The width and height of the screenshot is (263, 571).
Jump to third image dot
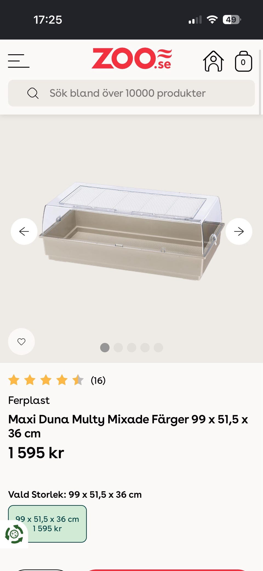(131, 347)
